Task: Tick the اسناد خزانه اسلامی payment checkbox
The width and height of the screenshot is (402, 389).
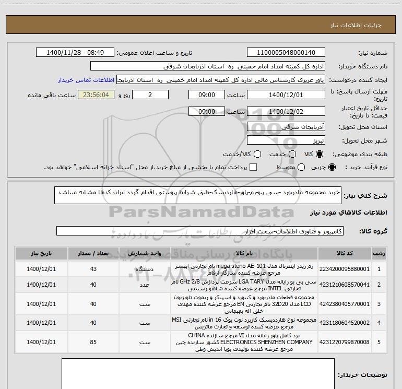Action: pyautogui.click(x=253, y=168)
